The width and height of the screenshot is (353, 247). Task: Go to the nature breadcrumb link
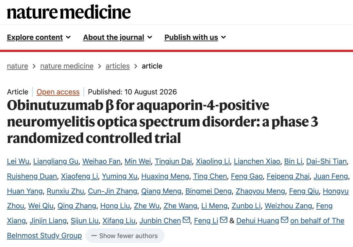[18, 66]
